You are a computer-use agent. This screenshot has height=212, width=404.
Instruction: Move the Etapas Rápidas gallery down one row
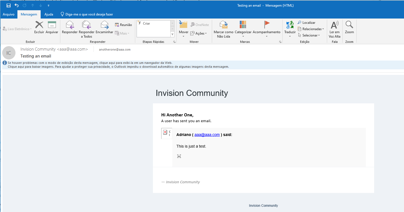[x=173, y=29]
